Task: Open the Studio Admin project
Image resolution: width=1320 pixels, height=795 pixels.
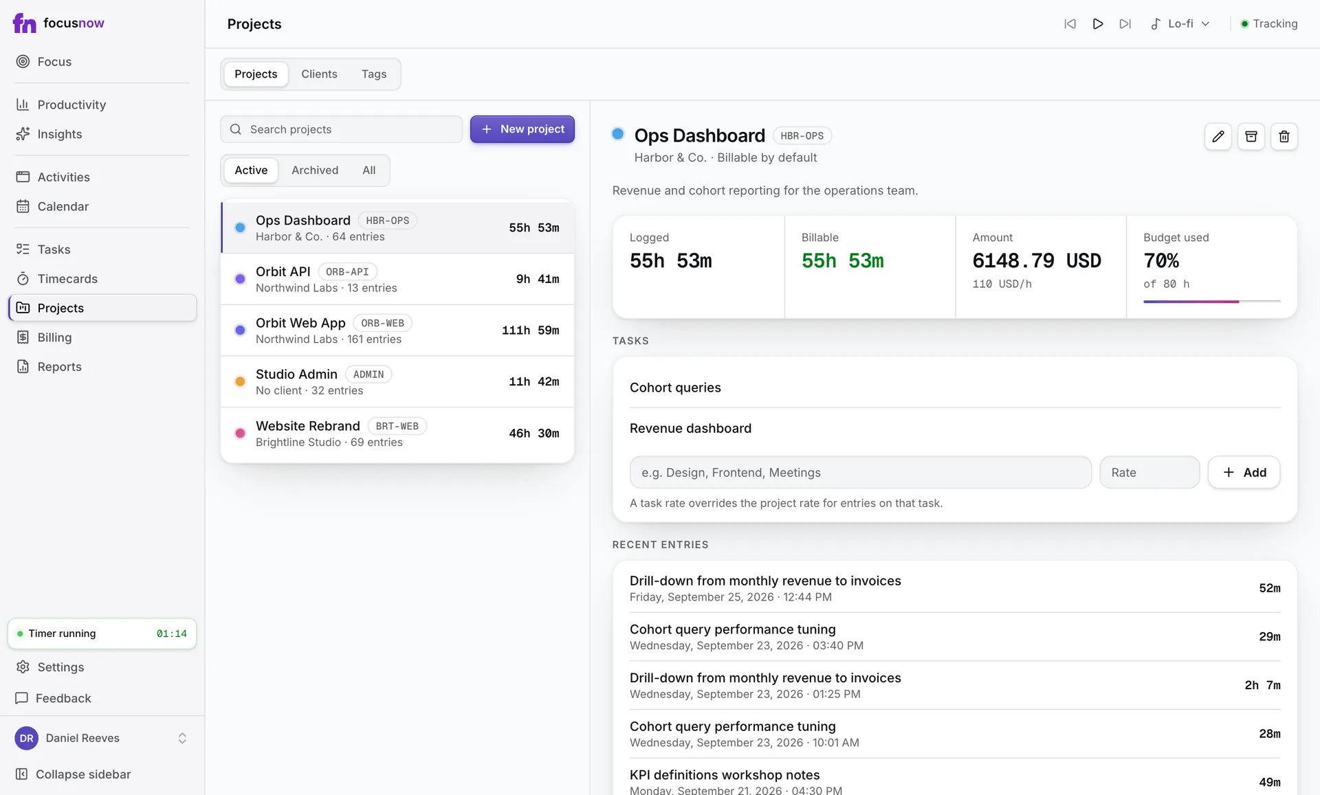Action: point(397,382)
